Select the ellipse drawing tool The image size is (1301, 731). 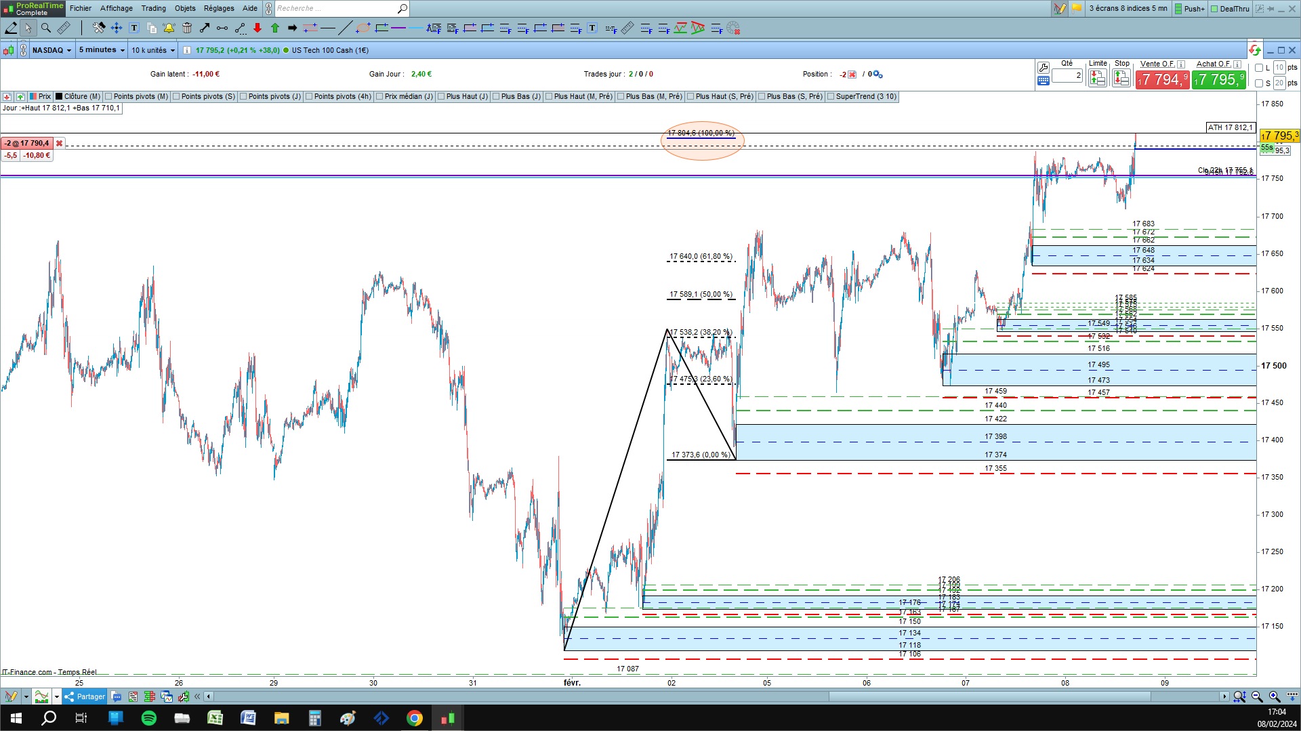point(363,28)
